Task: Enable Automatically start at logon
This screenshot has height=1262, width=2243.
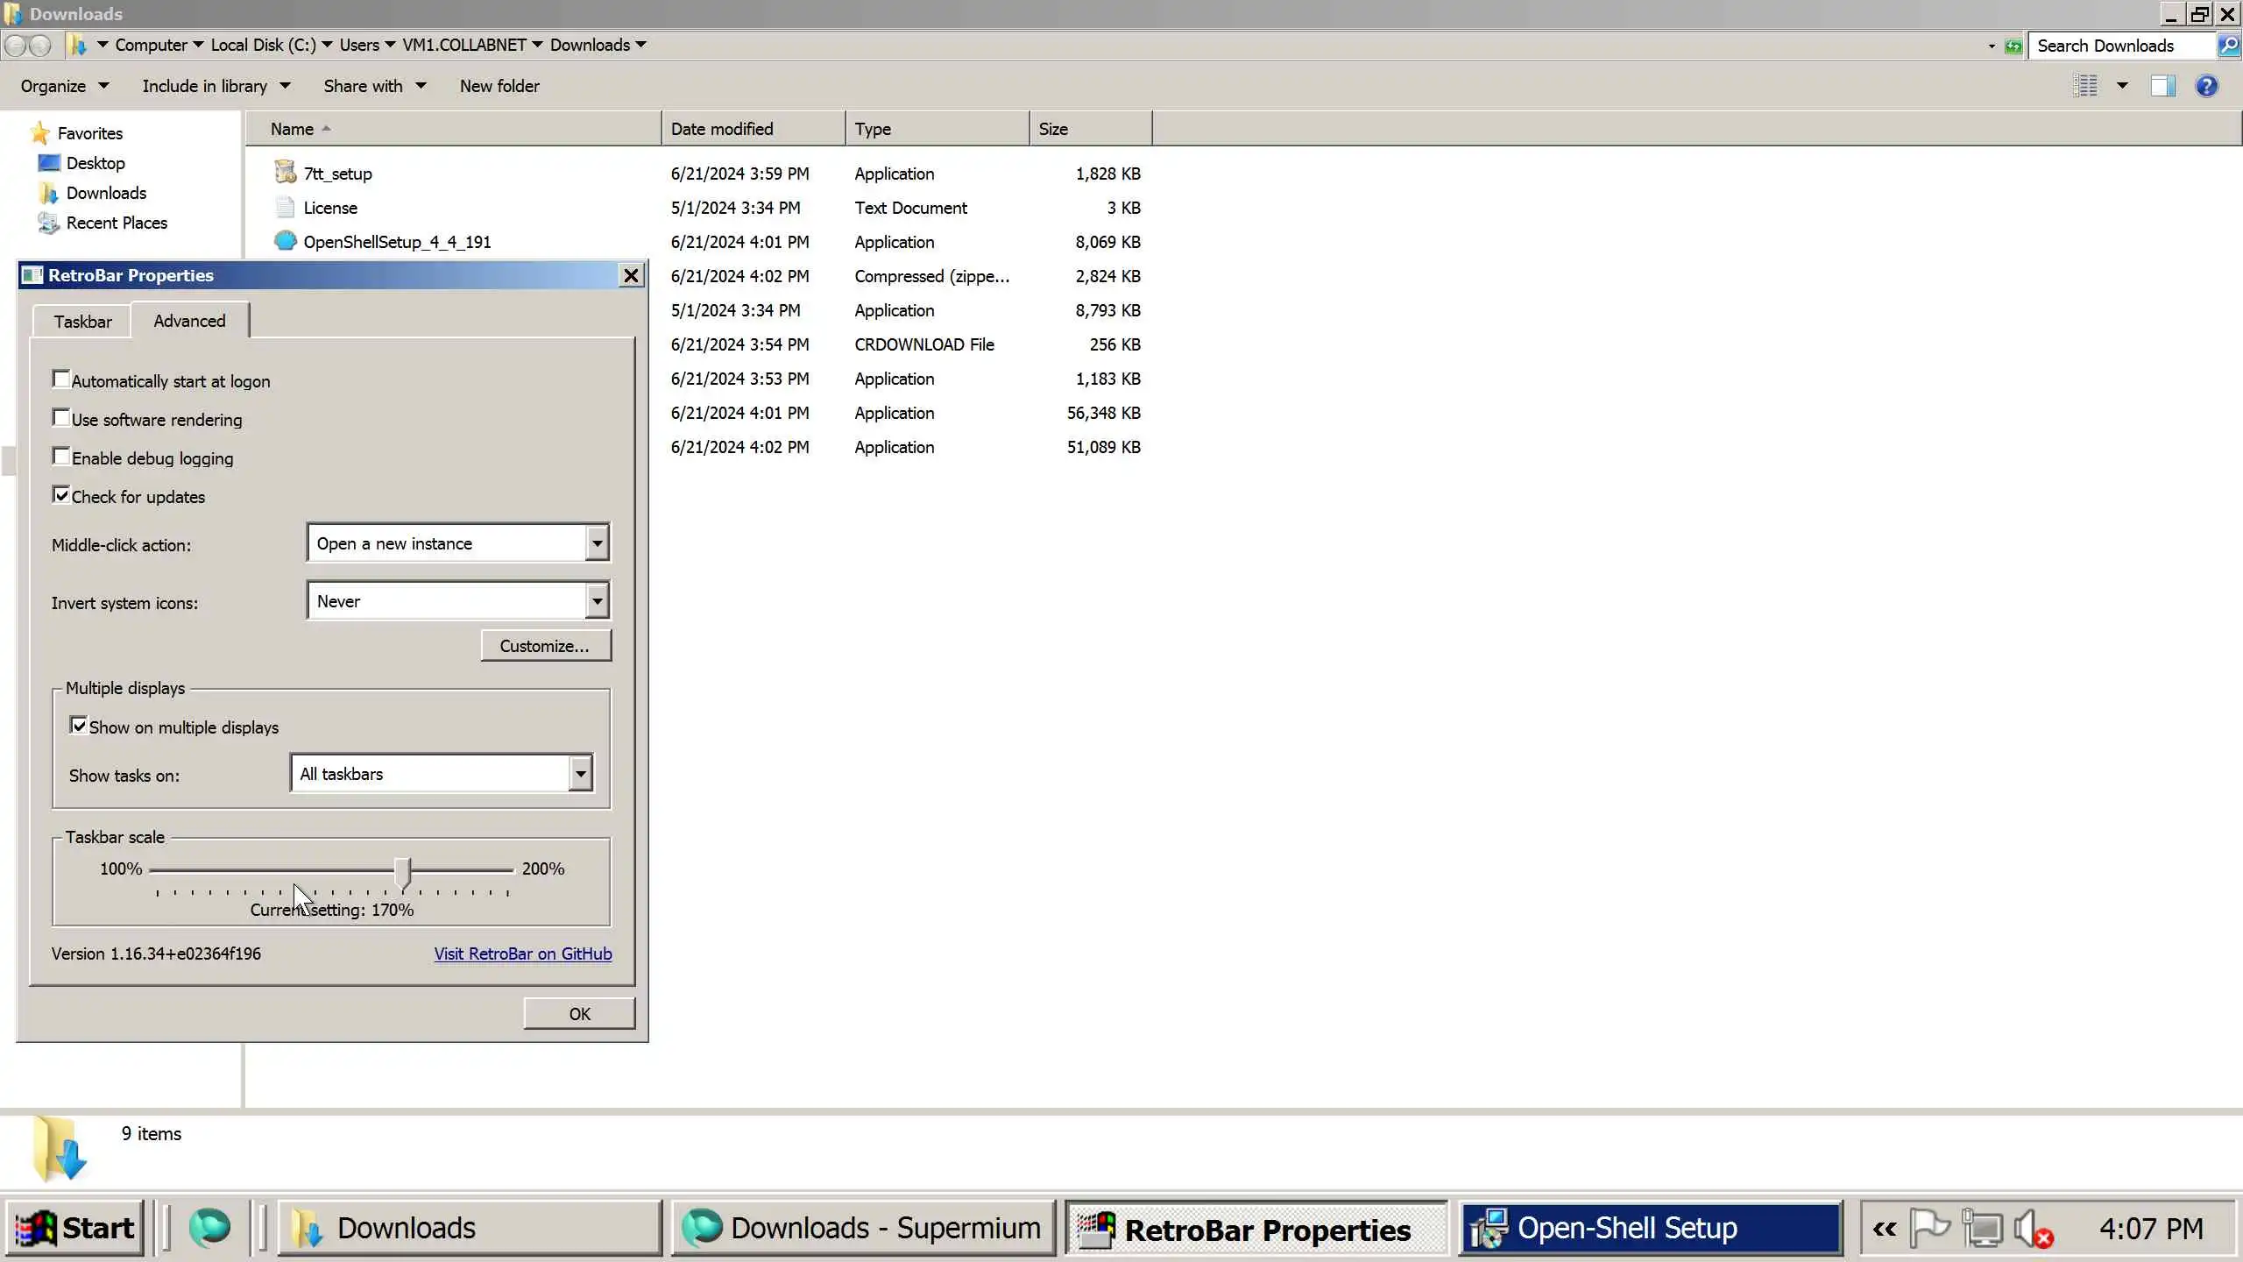Action: click(61, 379)
